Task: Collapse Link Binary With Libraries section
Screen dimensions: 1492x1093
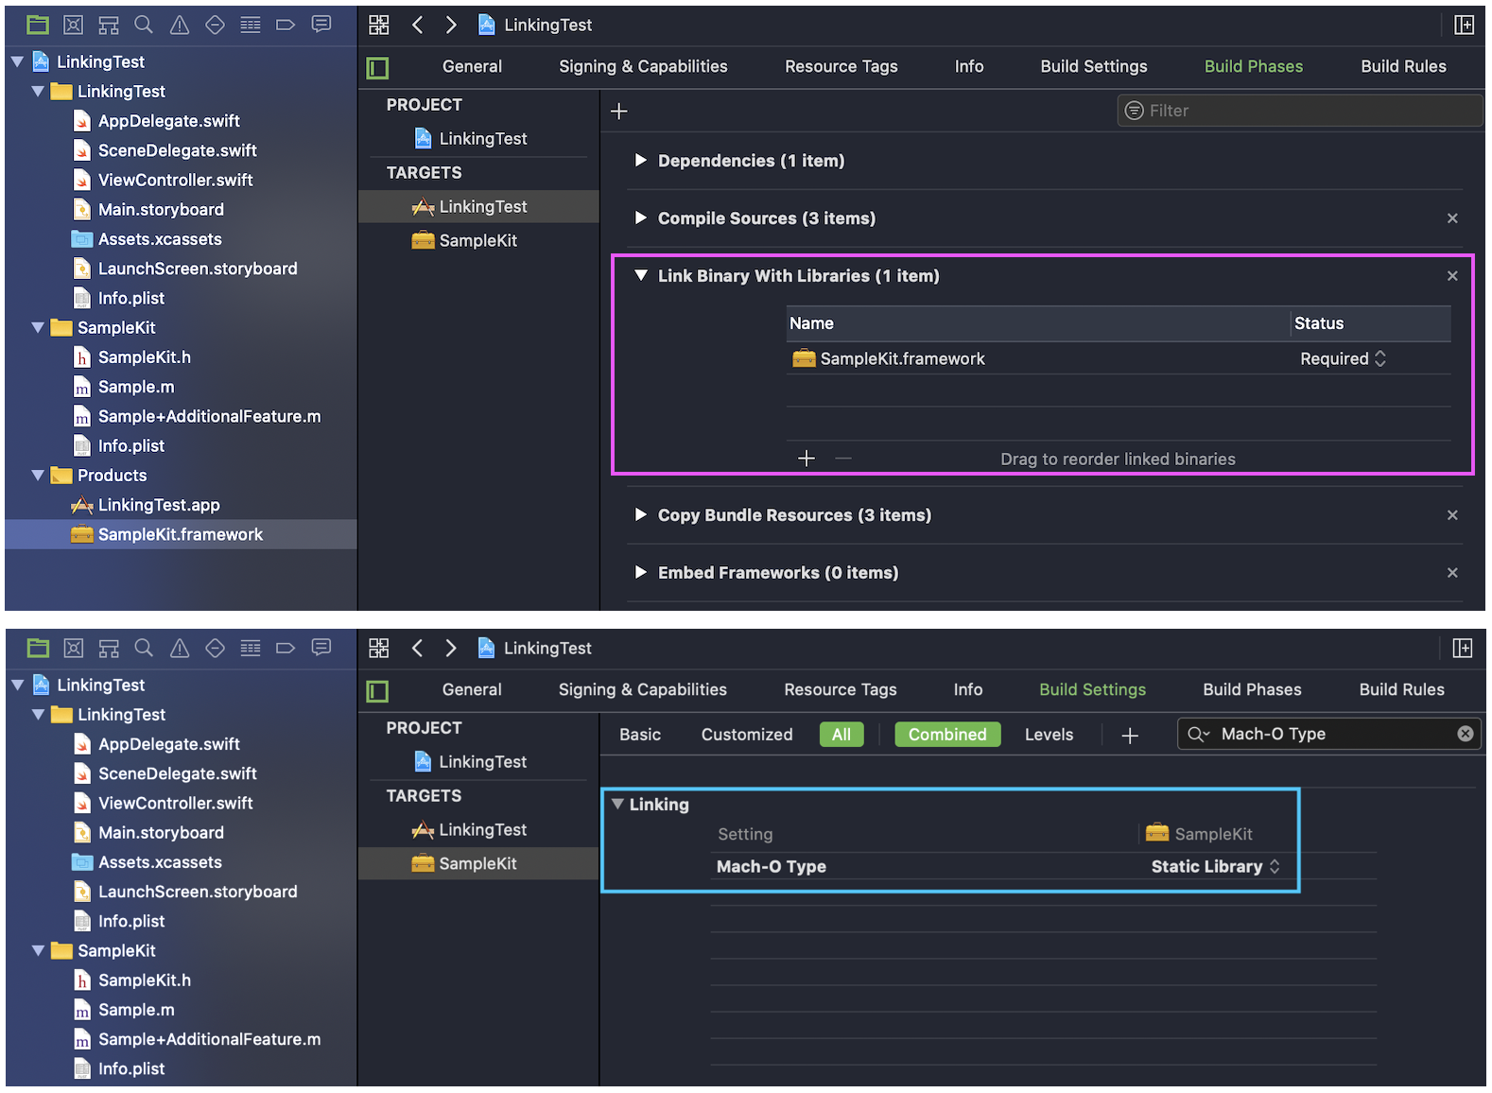Action: [641, 276]
